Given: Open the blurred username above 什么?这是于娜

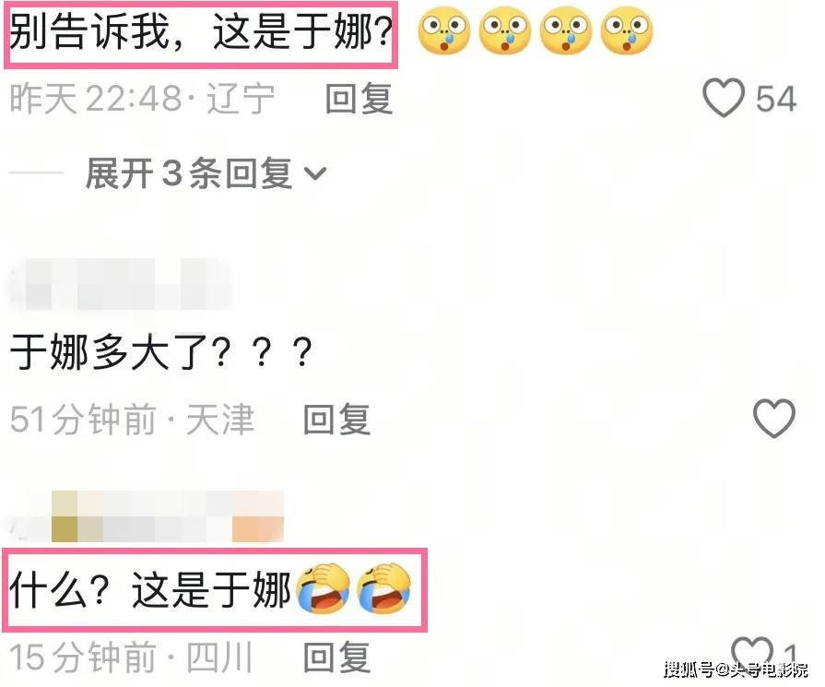Looking at the screenshot, I should pos(147,515).
